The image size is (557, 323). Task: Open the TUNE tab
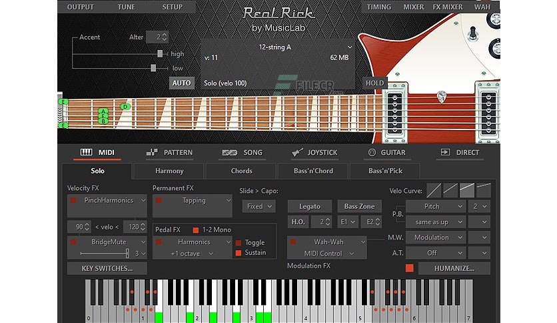pyautogui.click(x=126, y=7)
